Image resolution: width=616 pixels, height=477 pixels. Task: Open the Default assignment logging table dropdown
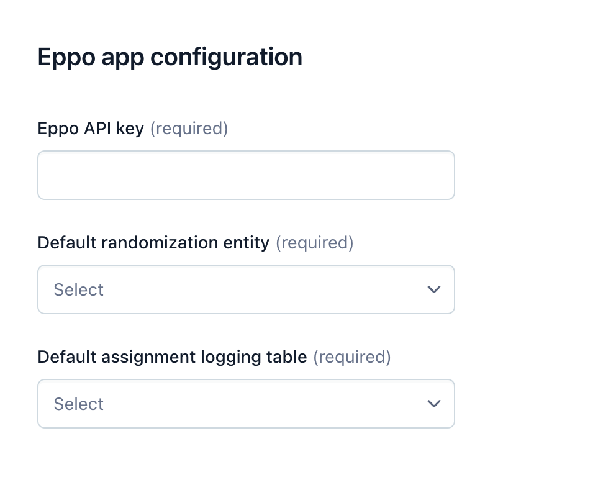pyautogui.click(x=246, y=404)
